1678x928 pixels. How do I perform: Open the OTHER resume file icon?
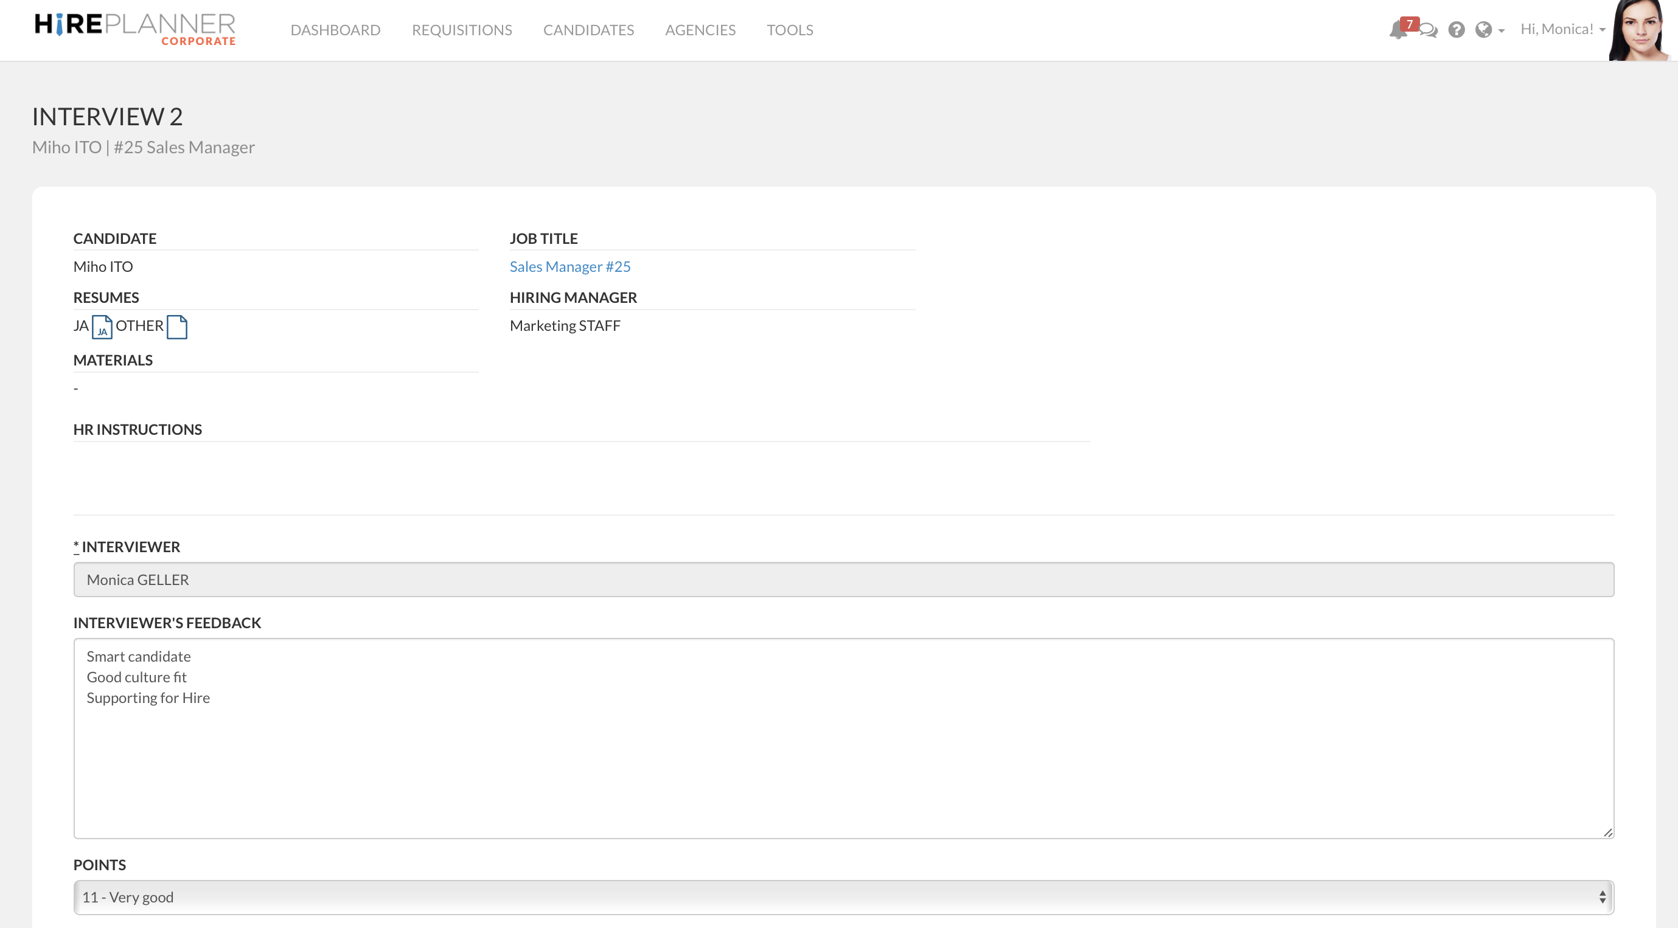(176, 327)
